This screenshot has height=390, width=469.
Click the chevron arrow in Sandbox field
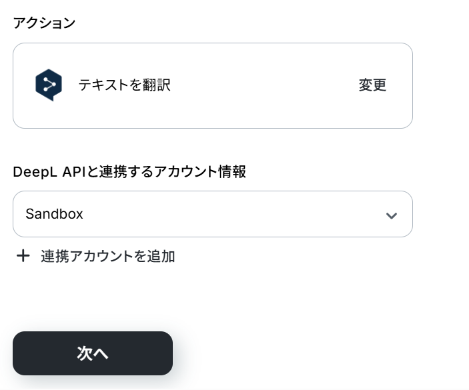(391, 215)
